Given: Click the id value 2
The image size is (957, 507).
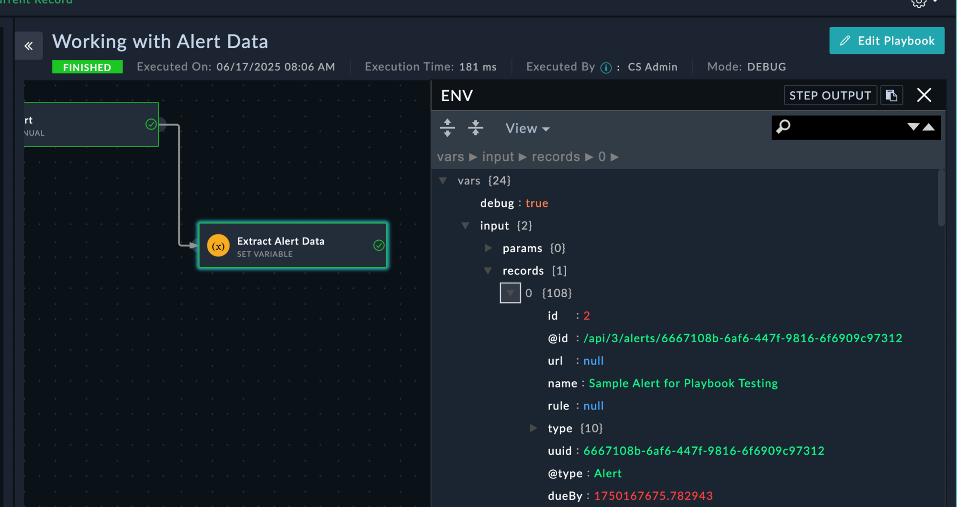Looking at the screenshot, I should pyautogui.click(x=587, y=315).
